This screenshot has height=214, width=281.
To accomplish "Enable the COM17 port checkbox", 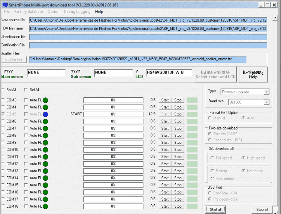I will [x=3, y=199].
